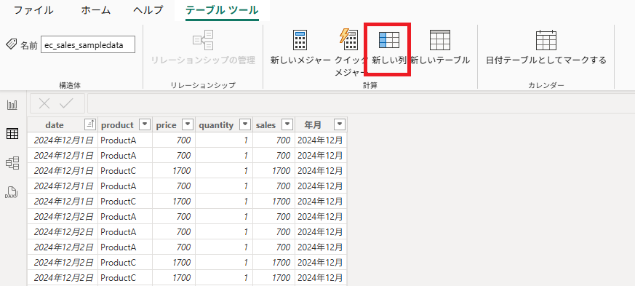The image size is (635, 286).
Task: Click the 新しいテーブル label
Action: pyautogui.click(x=440, y=60)
